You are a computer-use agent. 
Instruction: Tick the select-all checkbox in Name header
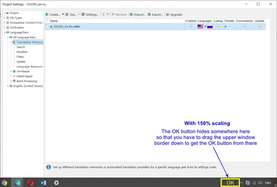point(47,20)
